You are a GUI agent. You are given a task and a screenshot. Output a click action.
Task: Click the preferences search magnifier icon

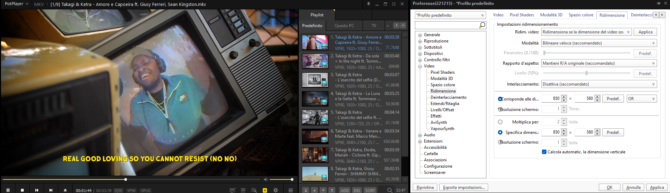(482, 25)
